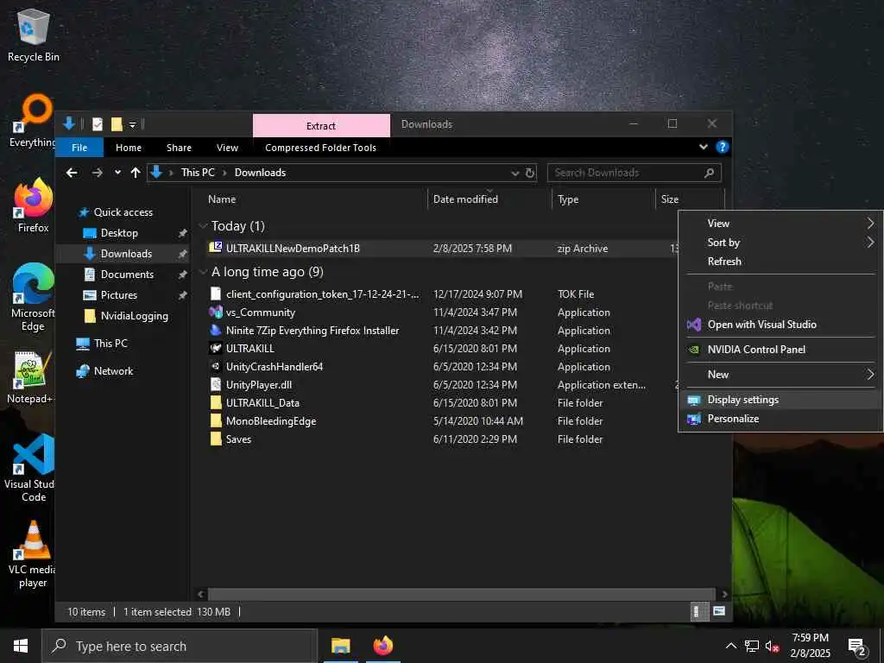This screenshot has width=884, height=663.
Task: Open NVIDIA Control Panel from context menu
Action: tap(780, 350)
